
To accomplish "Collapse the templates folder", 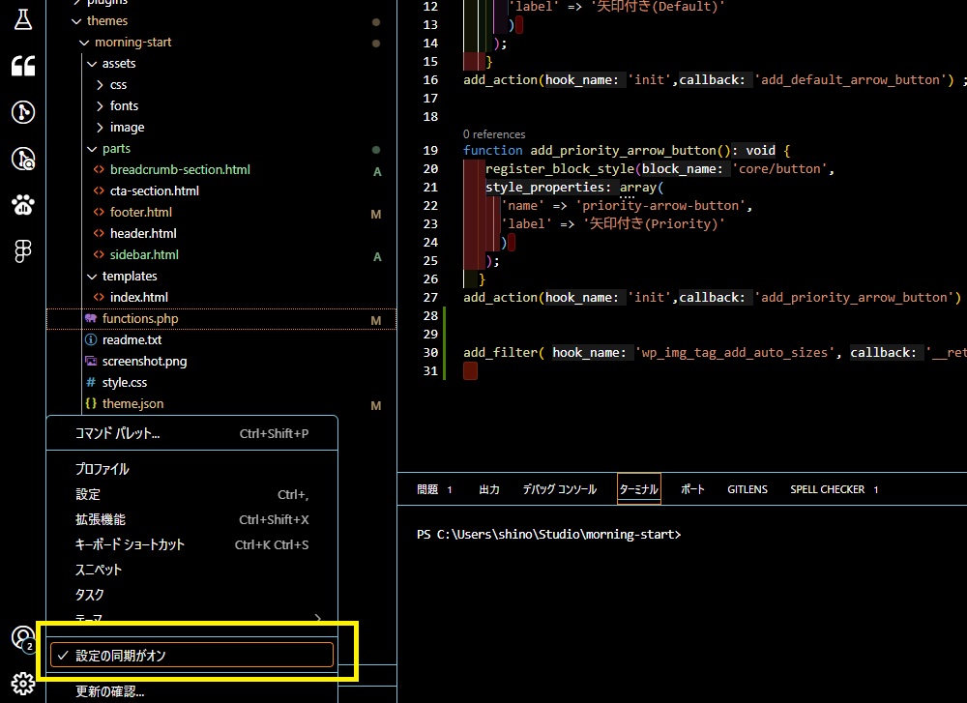I will tap(92, 277).
